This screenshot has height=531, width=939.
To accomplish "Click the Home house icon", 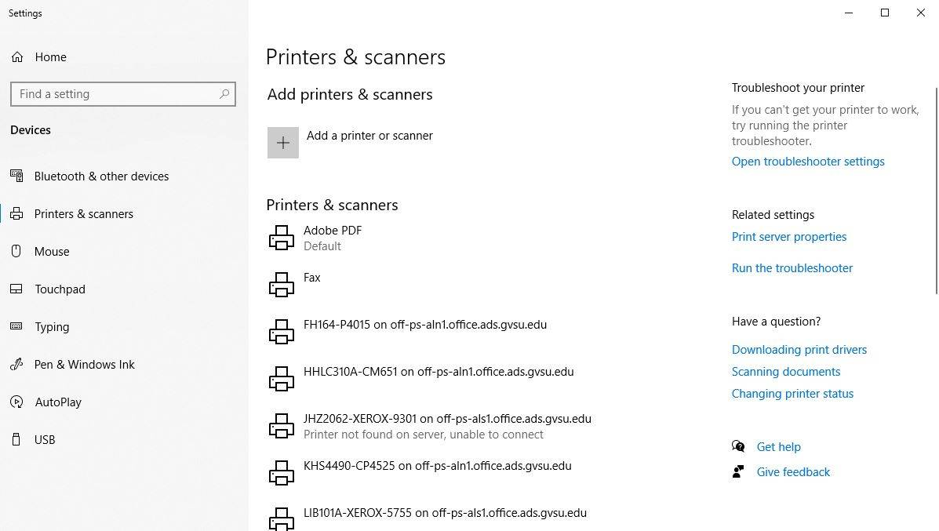I will (17, 56).
